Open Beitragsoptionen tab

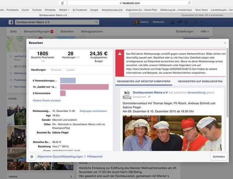92,32
